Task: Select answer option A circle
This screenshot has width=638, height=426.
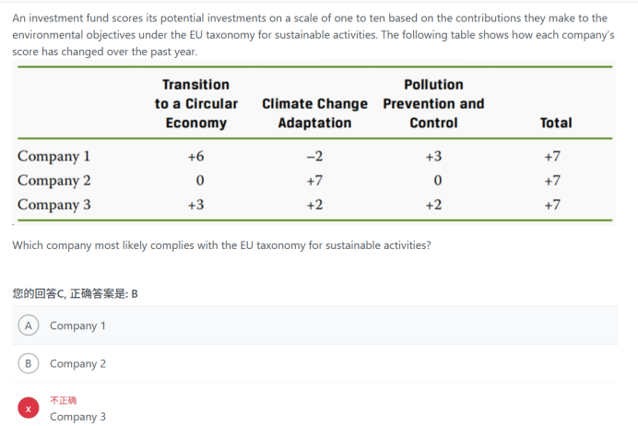Action: (x=28, y=325)
